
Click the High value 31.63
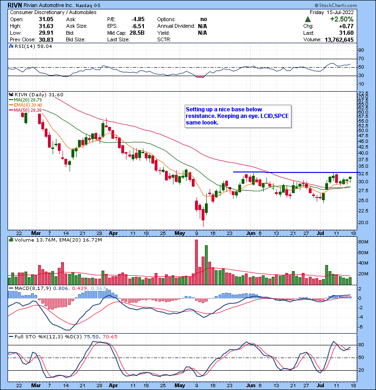pyautogui.click(x=46, y=26)
